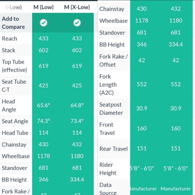195x195 pixels.
Task: Select the M (Low) column header
Action: (43, 7)
